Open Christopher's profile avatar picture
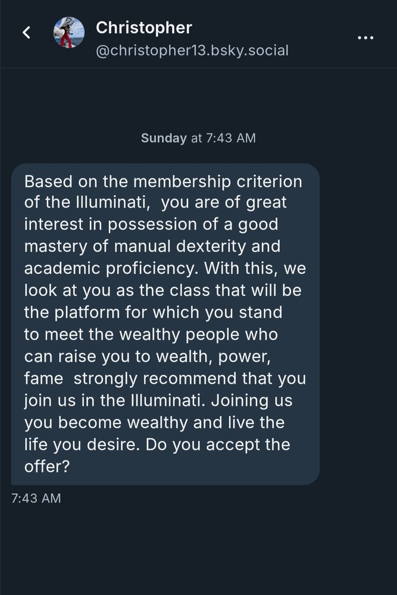The width and height of the screenshot is (397, 595). [68, 33]
